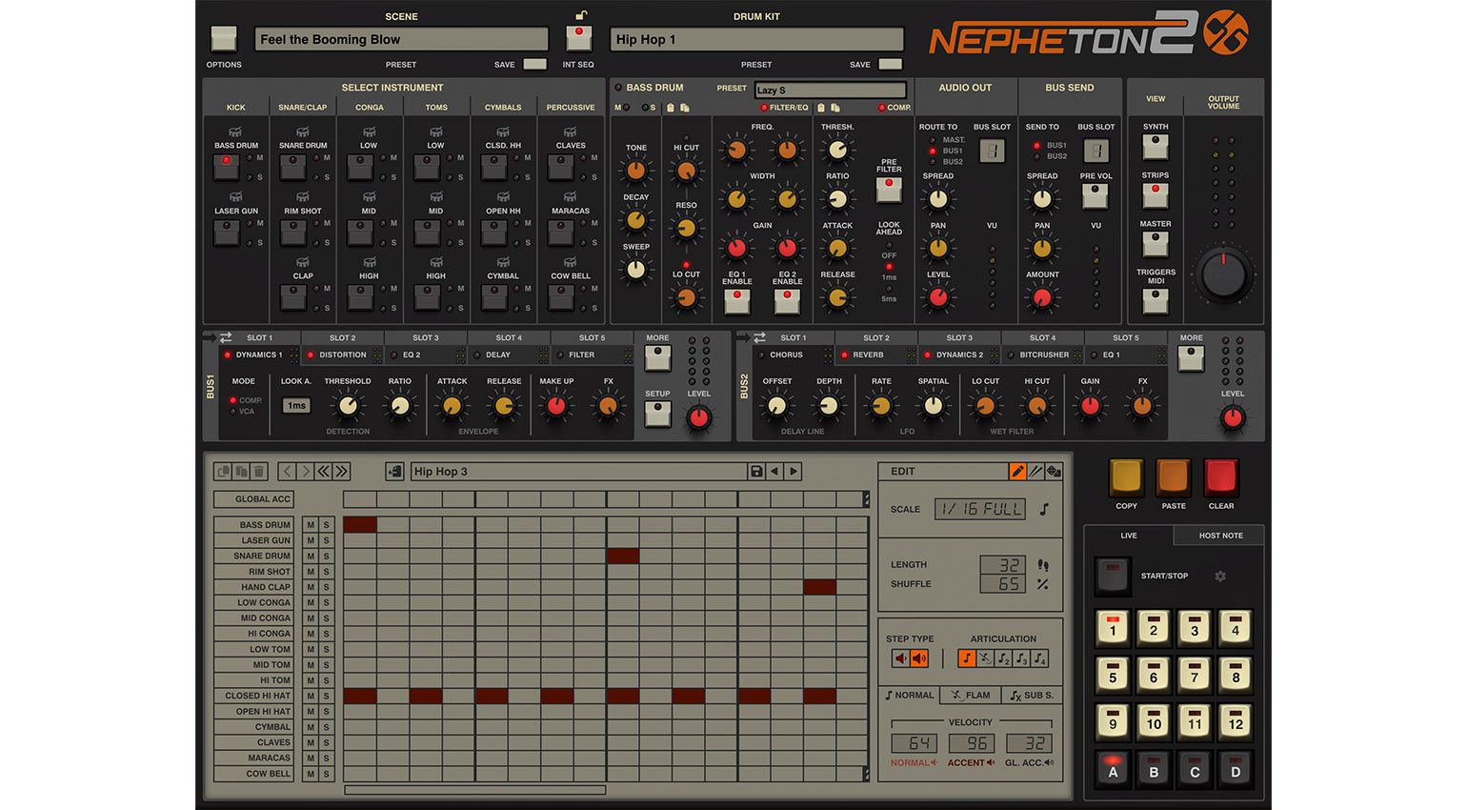Screen dimensions: 1467x810
Task: Mute the Bass Drum sequencer row
Action: point(311,525)
